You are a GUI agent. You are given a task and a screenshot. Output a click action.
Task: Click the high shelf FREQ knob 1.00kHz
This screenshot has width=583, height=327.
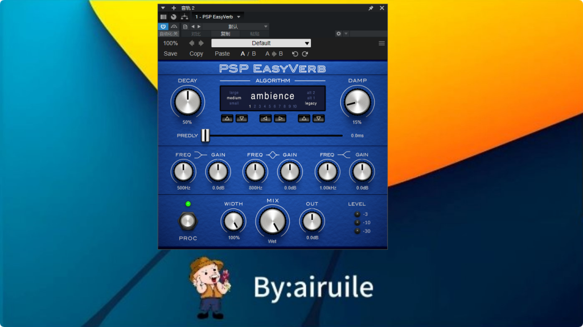[x=327, y=172]
